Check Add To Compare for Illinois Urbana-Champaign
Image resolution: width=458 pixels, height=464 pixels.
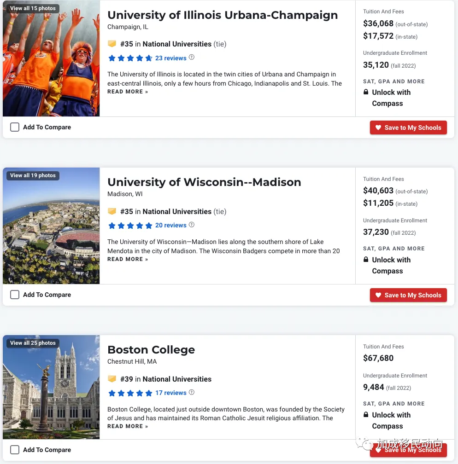pyautogui.click(x=15, y=127)
